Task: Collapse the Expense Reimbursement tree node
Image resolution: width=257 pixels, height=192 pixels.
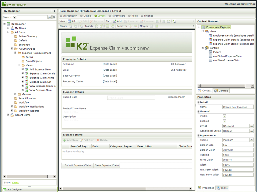Action: click(x=15, y=53)
